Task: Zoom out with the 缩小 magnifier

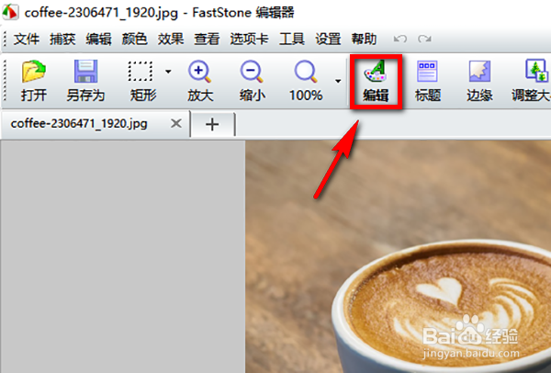Action: (x=252, y=81)
